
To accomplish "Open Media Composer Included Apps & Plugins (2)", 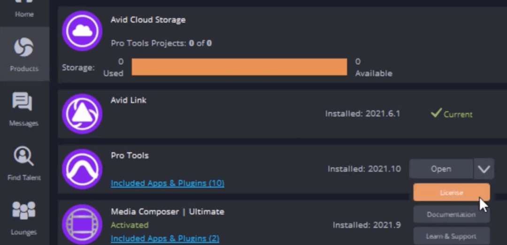I will pyautogui.click(x=165, y=238).
